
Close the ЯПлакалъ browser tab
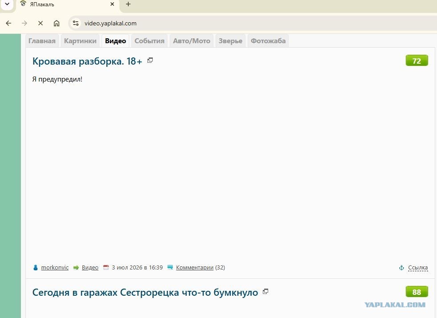[112, 4]
